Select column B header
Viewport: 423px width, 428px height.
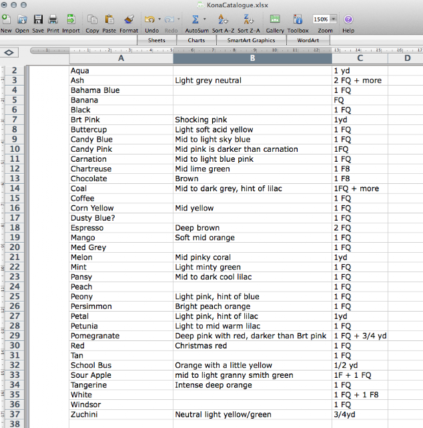click(252, 58)
